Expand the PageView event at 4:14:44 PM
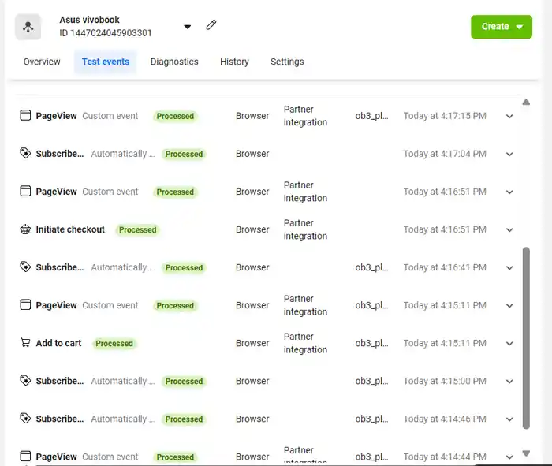 click(509, 457)
